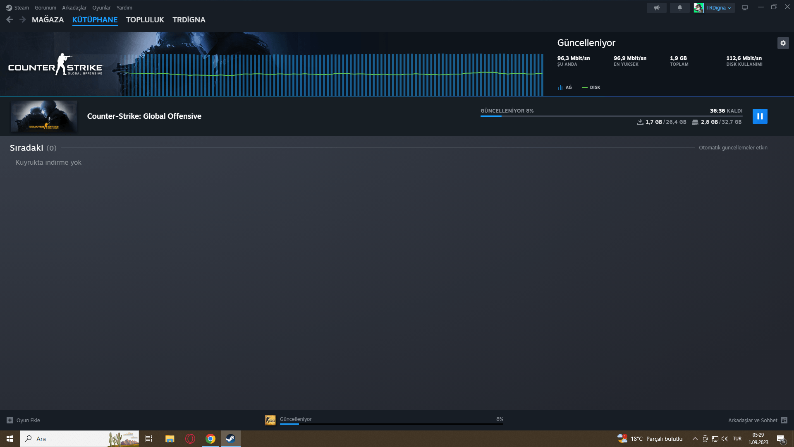Click the Oyun Ekle plus icon
The image size is (794, 447).
click(10, 421)
